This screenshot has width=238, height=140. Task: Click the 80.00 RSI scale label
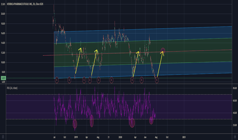pyautogui.click(x=235, y=88)
